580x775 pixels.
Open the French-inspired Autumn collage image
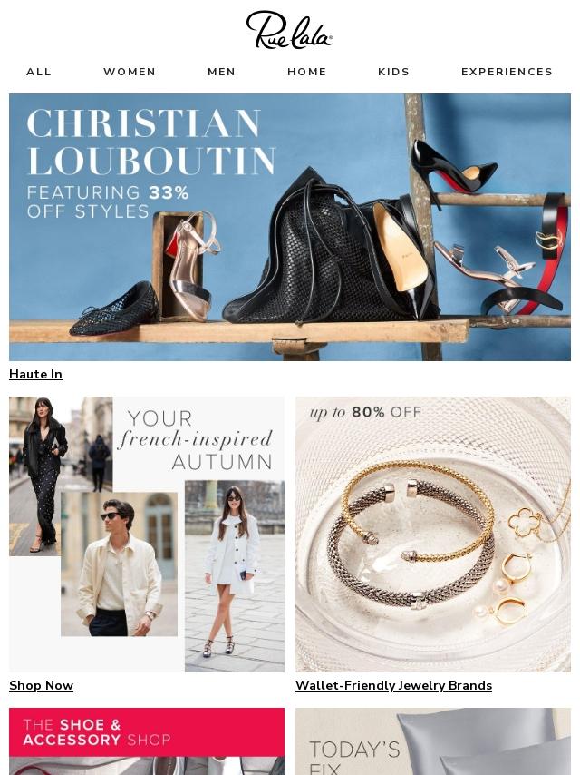click(x=147, y=535)
